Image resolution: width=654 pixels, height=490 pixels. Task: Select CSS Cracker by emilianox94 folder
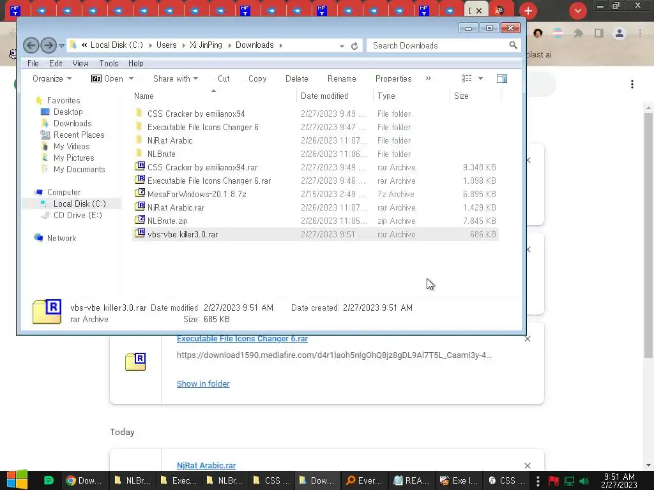pos(315,114)
